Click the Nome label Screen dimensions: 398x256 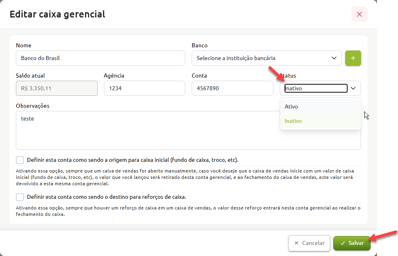click(x=23, y=45)
